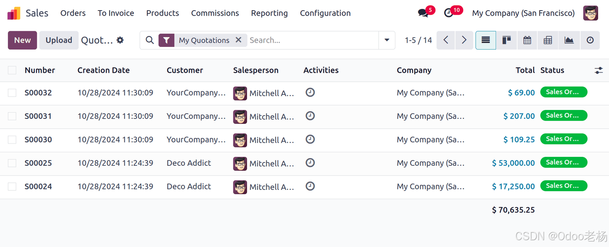This screenshot has height=247, width=609.
Task: Open the company switcher My Company (San Francisco)
Action: point(523,13)
